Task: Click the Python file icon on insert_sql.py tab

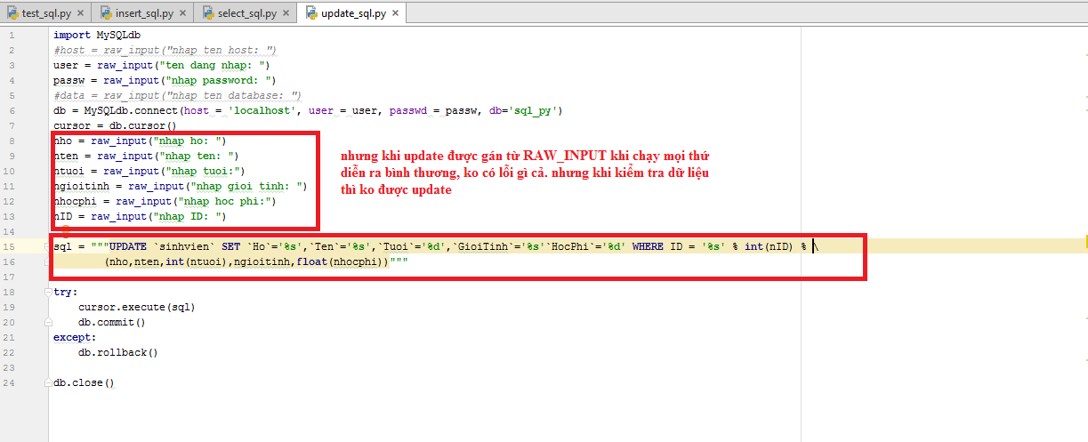Action: [106, 13]
